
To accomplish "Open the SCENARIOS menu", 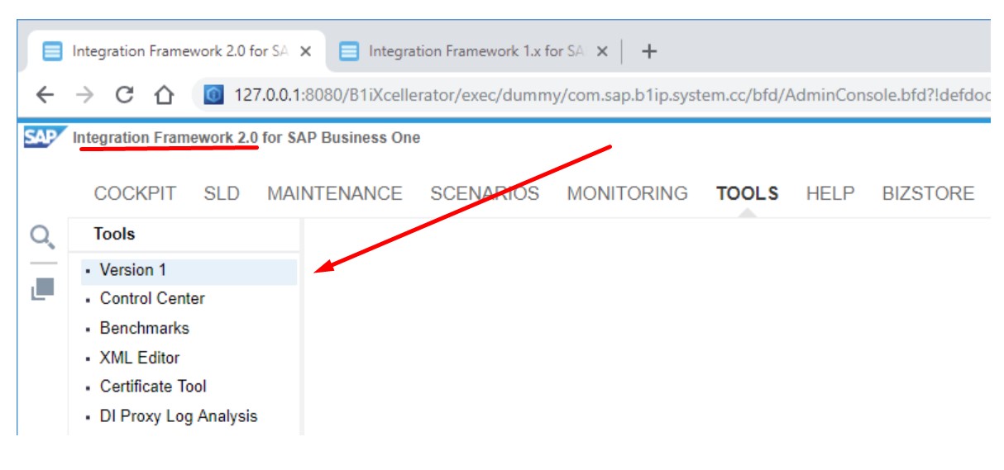I will pos(485,193).
